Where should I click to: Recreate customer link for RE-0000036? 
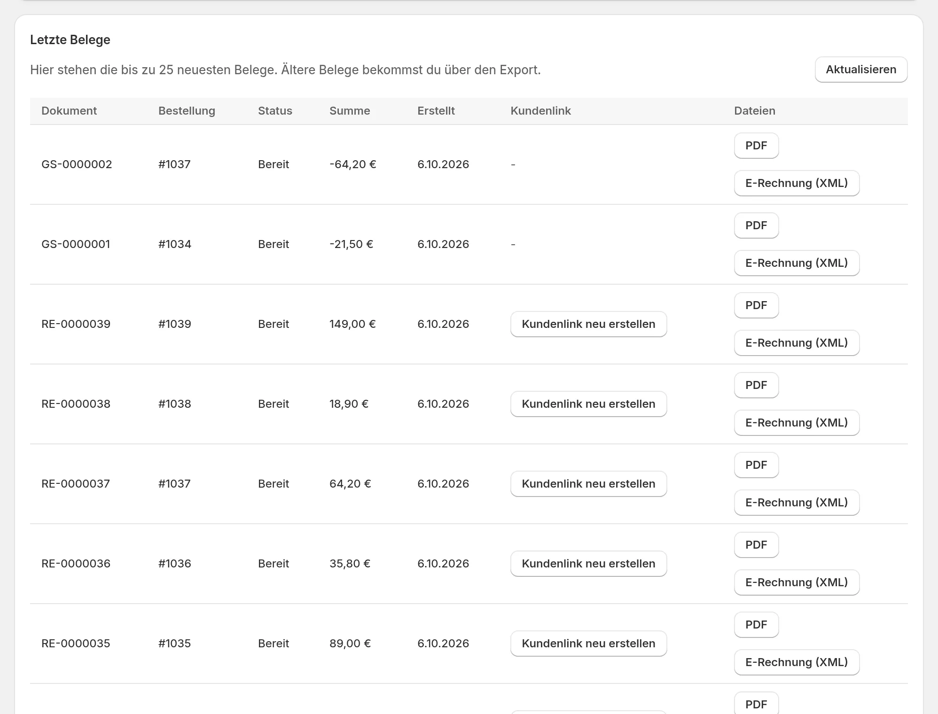(588, 564)
